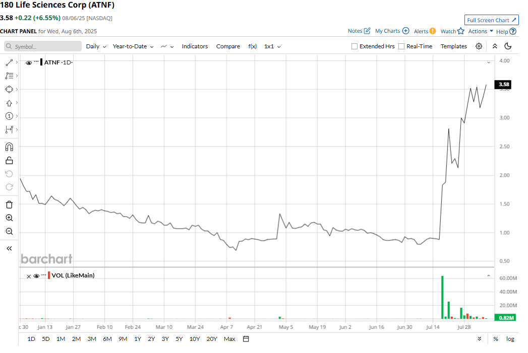
Task: Open the Fibonacci and lines tool group
Action: (x=9, y=76)
